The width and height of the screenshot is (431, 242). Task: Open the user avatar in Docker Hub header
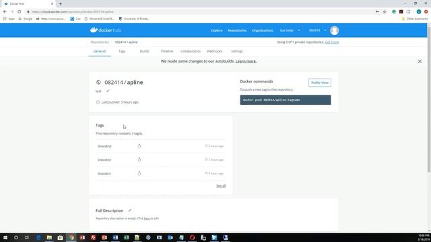[334, 30]
